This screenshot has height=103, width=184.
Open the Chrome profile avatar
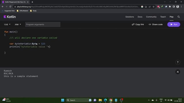click(x=177, y=7)
